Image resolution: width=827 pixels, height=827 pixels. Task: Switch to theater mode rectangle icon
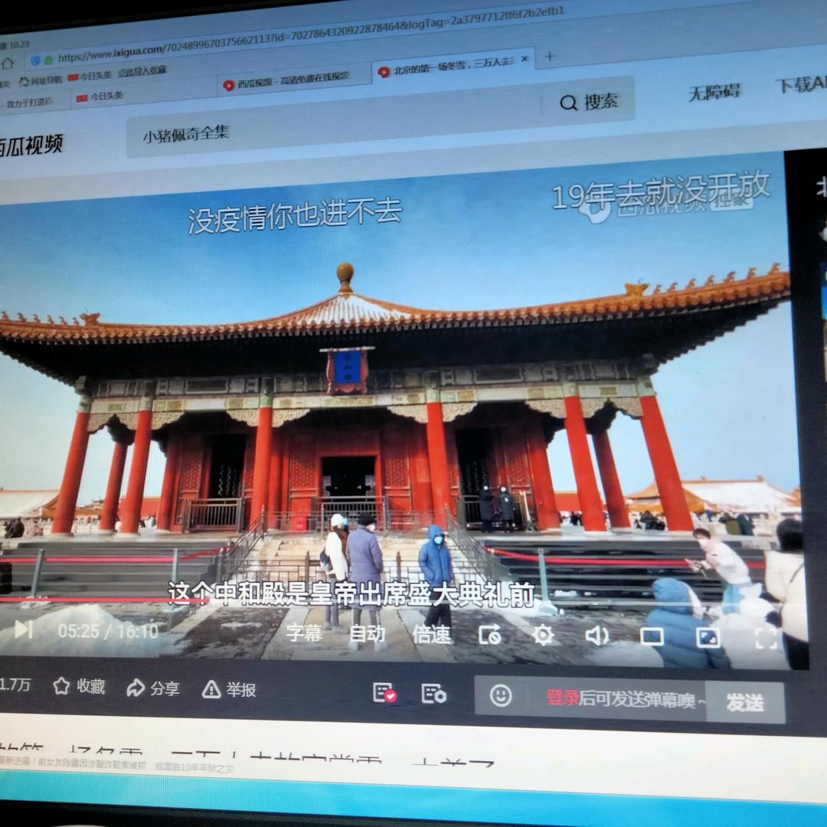(652, 636)
